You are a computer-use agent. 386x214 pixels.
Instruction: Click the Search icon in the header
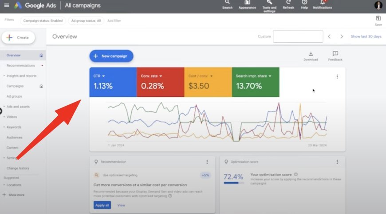click(x=227, y=4)
